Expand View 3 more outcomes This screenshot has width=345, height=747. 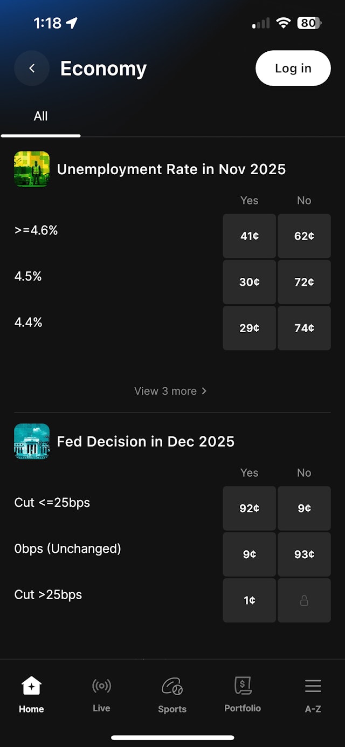coord(170,391)
